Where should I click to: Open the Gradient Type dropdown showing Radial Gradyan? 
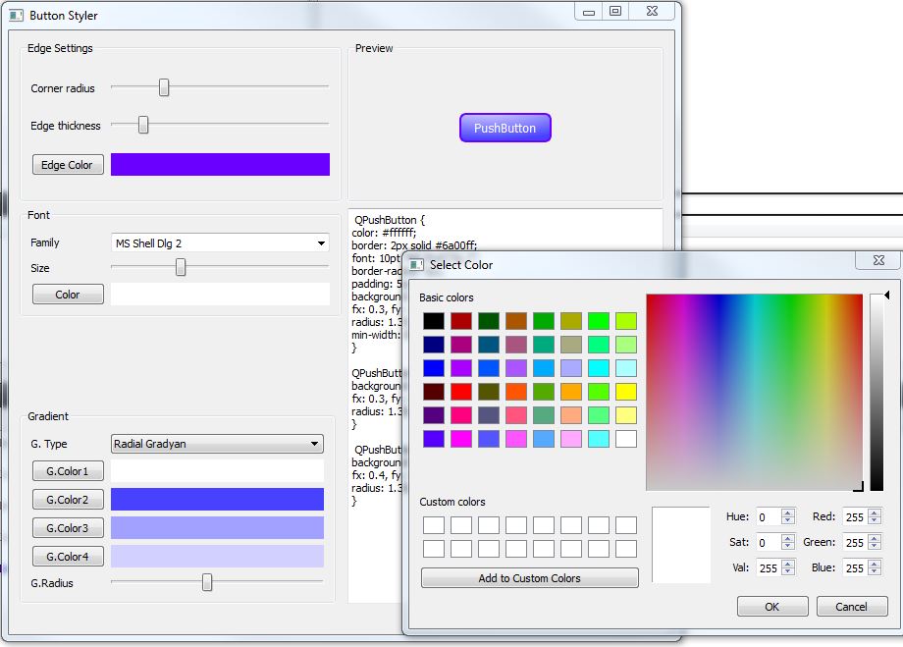(216, 443)
